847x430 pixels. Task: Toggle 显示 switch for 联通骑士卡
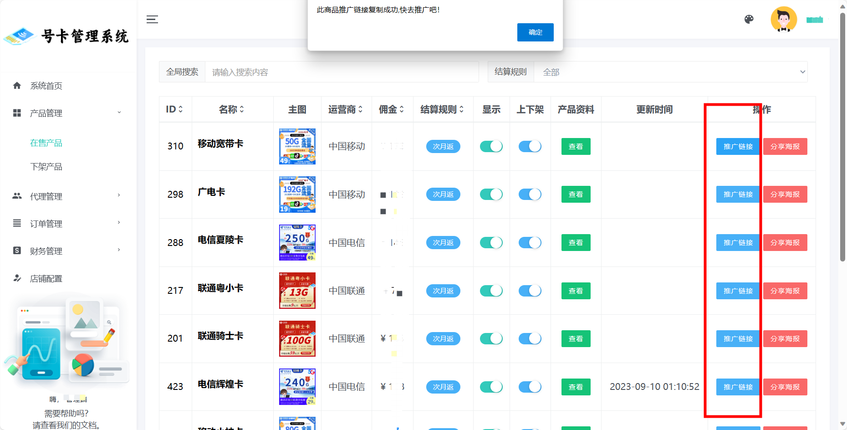[x=491, y=338]
